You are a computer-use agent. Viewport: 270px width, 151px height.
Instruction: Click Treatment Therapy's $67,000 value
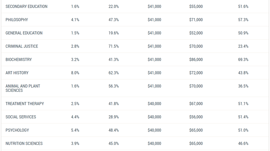pos(196,104)
